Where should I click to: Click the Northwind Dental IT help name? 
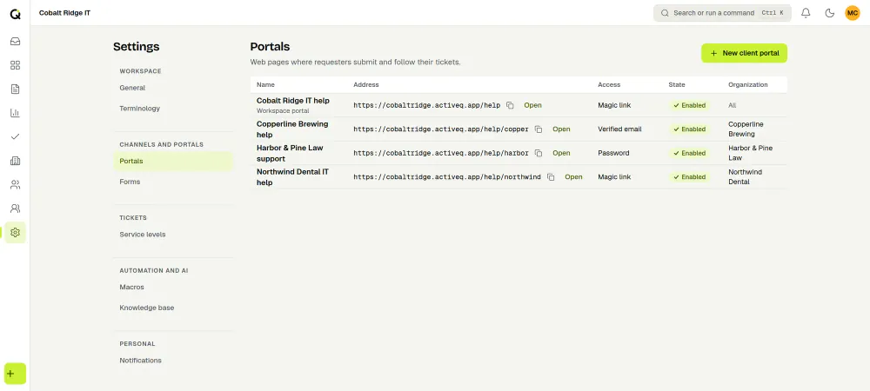click(x=292, y=177)
